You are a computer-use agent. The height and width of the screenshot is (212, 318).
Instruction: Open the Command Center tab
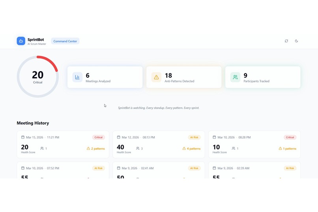(x=65, y=41)
